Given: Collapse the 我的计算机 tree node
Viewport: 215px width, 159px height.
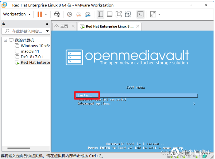Looking at the screenshot, I should point(5,40).
